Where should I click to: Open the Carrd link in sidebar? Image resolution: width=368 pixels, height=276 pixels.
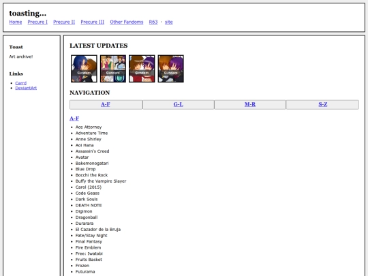tap(21, 83)
